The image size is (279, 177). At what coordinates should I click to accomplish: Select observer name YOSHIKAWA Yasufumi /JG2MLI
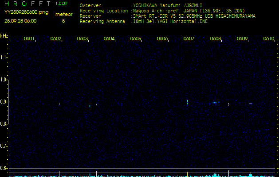pyautogui.click(x=168, y=5)
